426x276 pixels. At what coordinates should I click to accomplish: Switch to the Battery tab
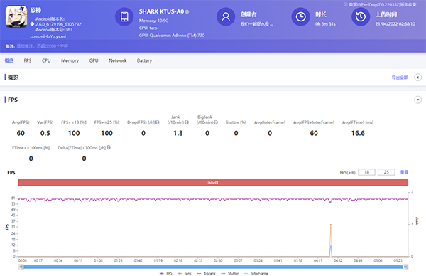[144, 60]
